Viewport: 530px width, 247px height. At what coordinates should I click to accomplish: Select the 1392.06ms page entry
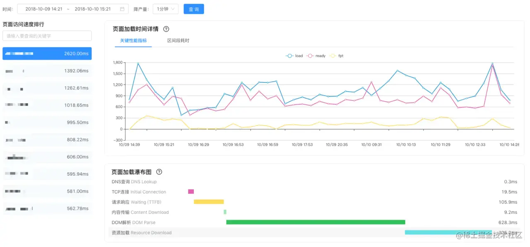[47, 71]
